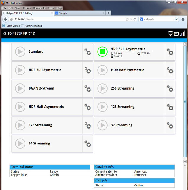
Task: Click the page scrollbar down arrow
Action: pyautogui.click(x=185, y=161)
